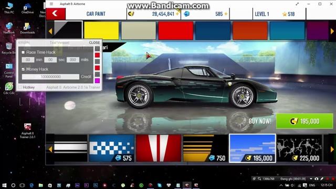Click the star icon next to 518
The height and width of the screenshot is (189, 336).
285,14
